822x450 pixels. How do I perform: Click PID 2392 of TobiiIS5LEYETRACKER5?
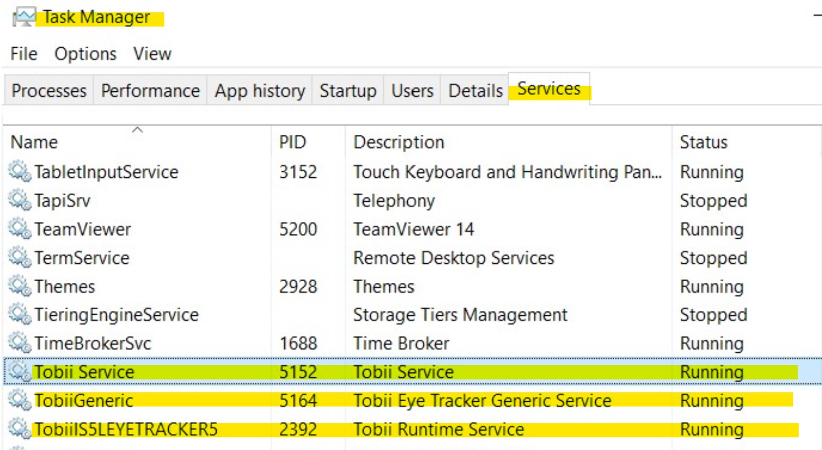[298, 429]
